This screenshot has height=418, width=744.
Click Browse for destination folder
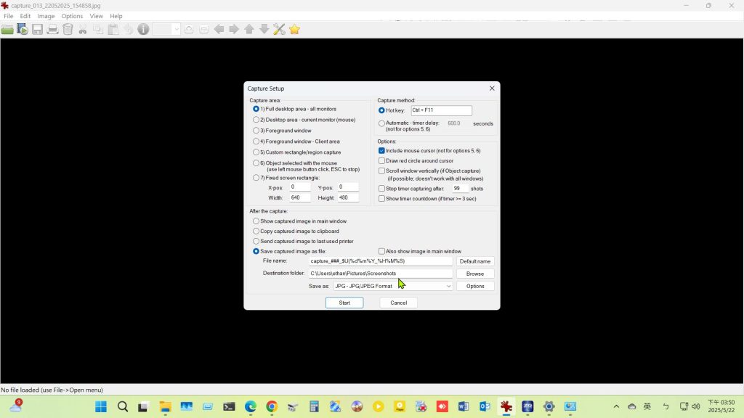pos(474,274)
